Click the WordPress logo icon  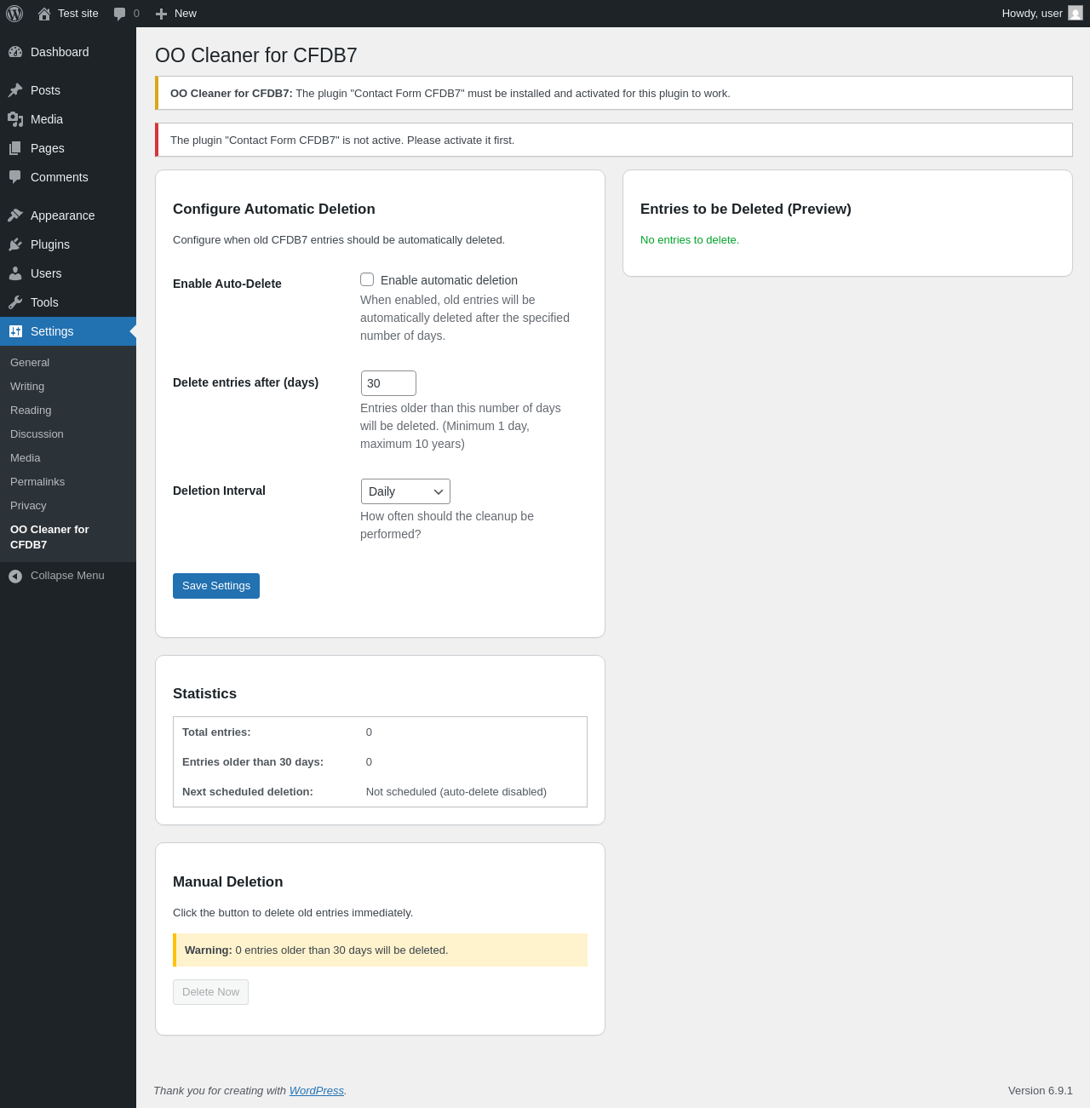tap(14, 14)
